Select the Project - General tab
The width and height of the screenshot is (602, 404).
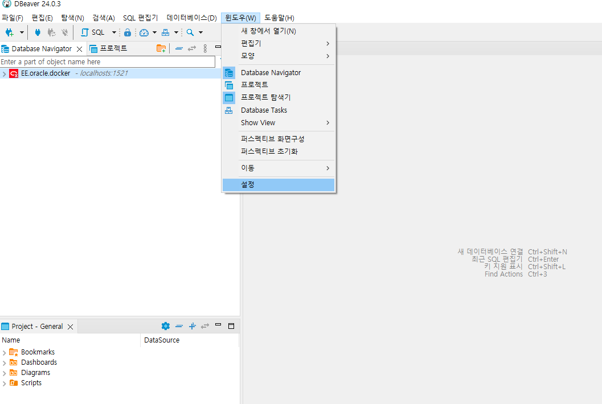[x=37, y=327]
